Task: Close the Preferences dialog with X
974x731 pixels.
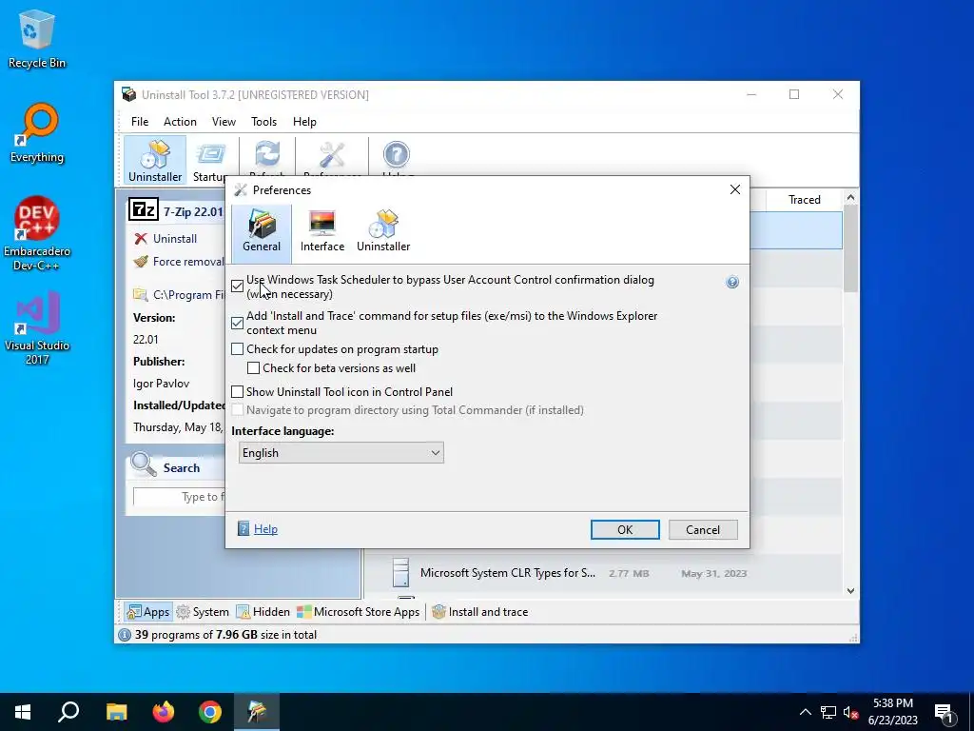Action: 735,189
